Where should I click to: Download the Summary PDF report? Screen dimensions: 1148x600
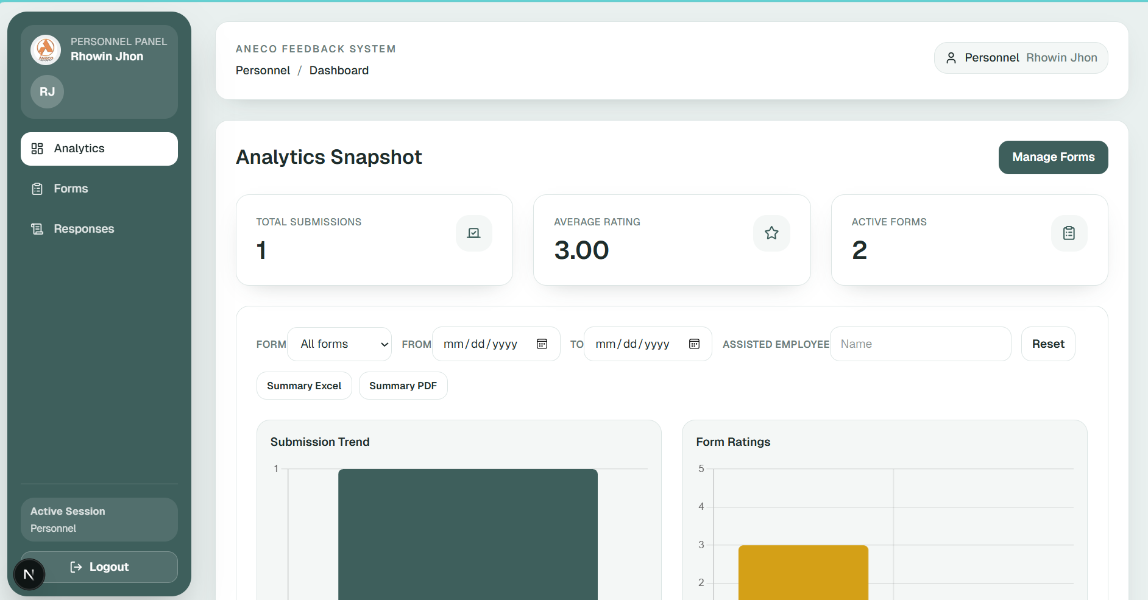403,386
